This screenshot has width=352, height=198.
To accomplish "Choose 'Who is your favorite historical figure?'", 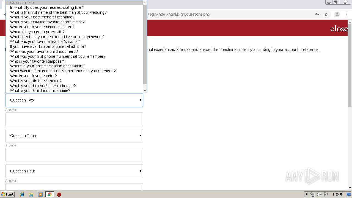I will (x=75, y=27).
